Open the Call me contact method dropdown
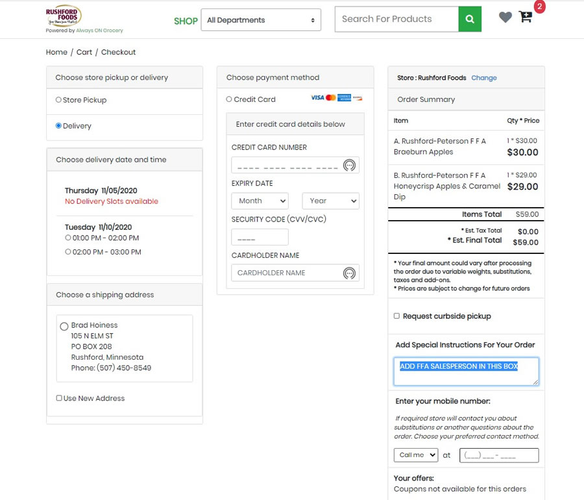Screen dimensions: 584x500 [416, 455]
